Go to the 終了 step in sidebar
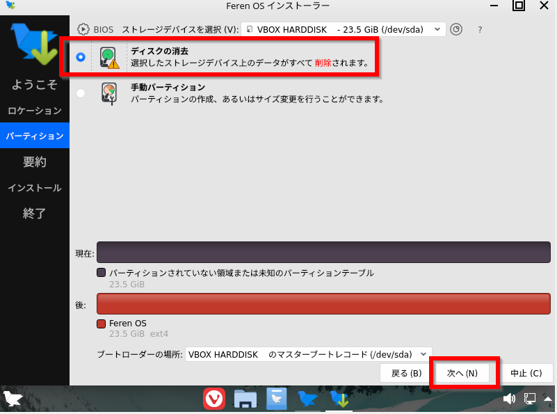Viewport: 557px width, 414px height. click(35, 213)
